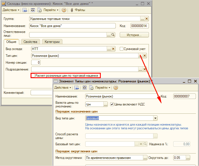The image size is (199, 166).
Task: Click the История... button
Action: [x=134, y=35]
